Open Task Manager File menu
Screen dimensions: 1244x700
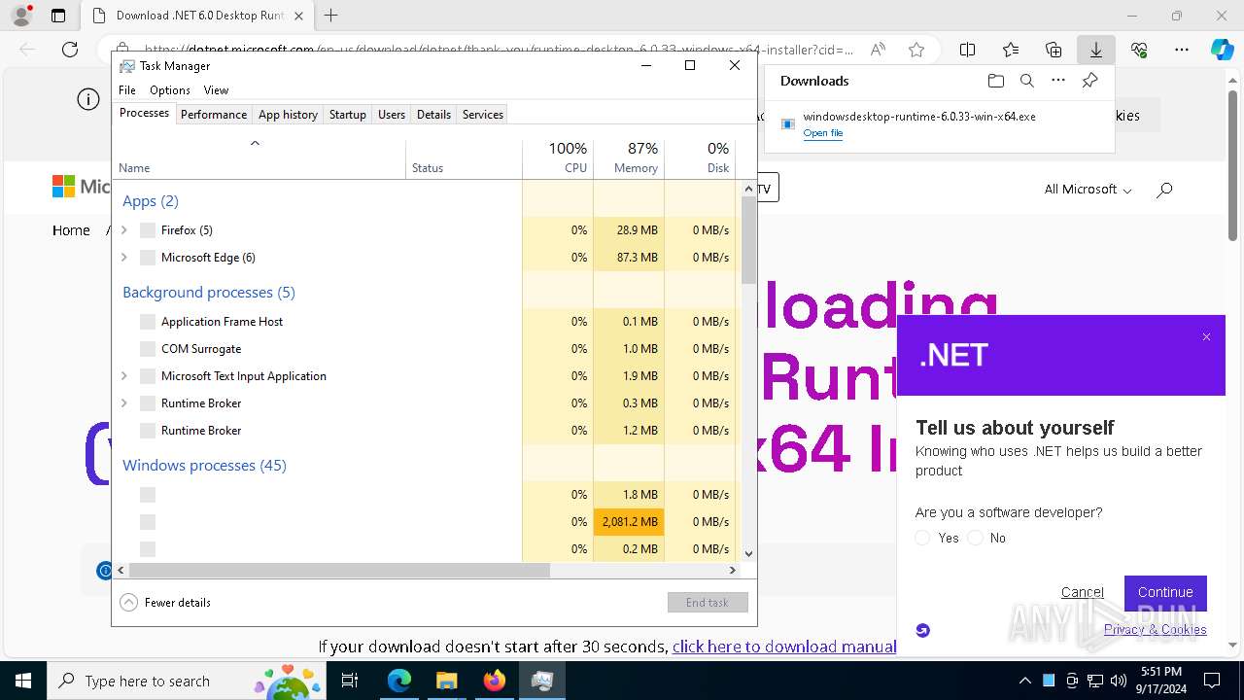tap(127, 90)
